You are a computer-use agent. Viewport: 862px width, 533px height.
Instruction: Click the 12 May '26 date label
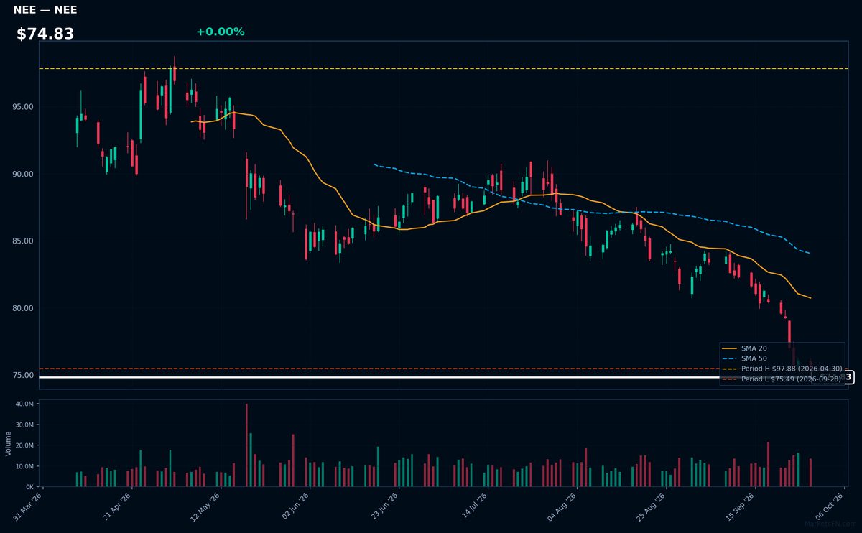[x=205, y=506]
